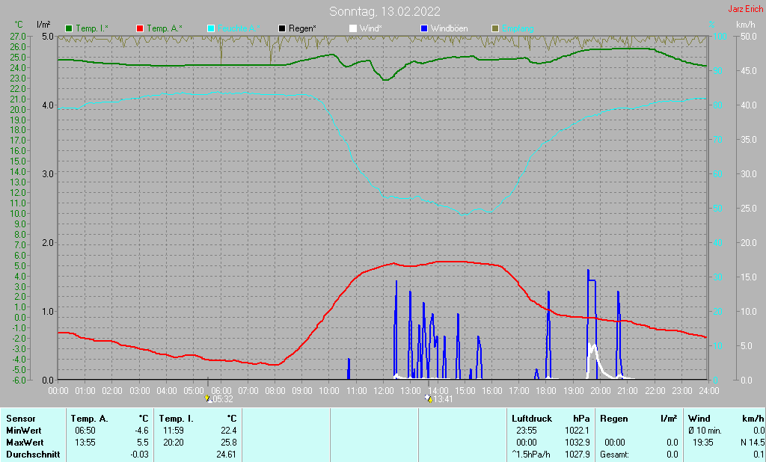Click the 06:00 time axis label
766x462 pixels.
221,391
